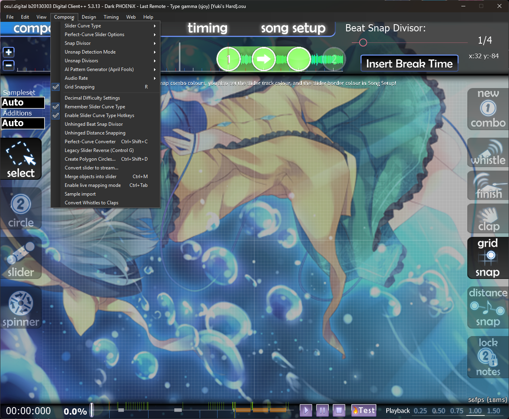Select Convert Whistles to Claps
Screen dimensions: 509x419
tap(106, 203)
